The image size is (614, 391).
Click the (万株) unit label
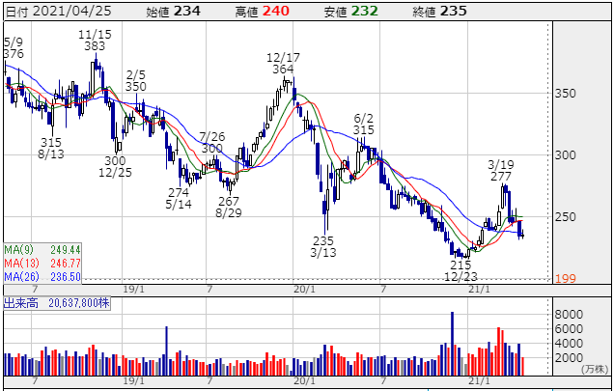coord(595,369)
